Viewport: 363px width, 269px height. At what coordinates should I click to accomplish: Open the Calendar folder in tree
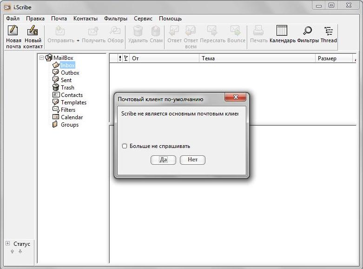[x=72, y=117]
